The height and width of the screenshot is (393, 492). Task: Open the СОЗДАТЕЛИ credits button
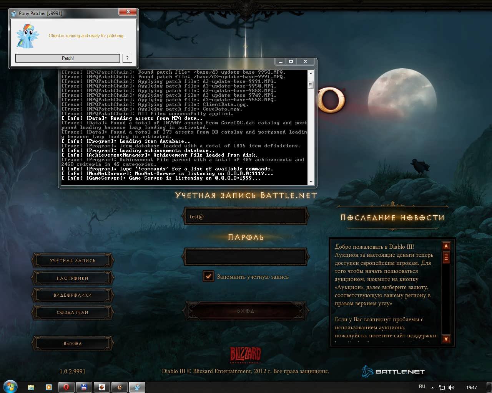73,312
